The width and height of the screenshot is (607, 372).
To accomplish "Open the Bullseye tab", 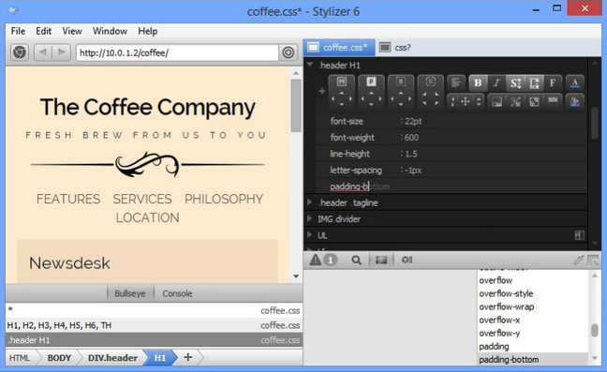I will coord(130,293).
